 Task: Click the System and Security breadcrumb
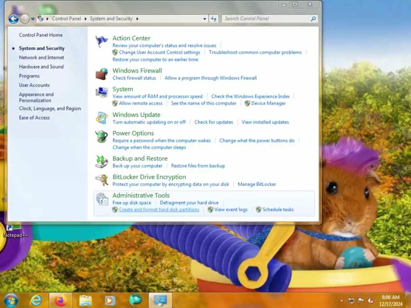(x=111, y=18)
